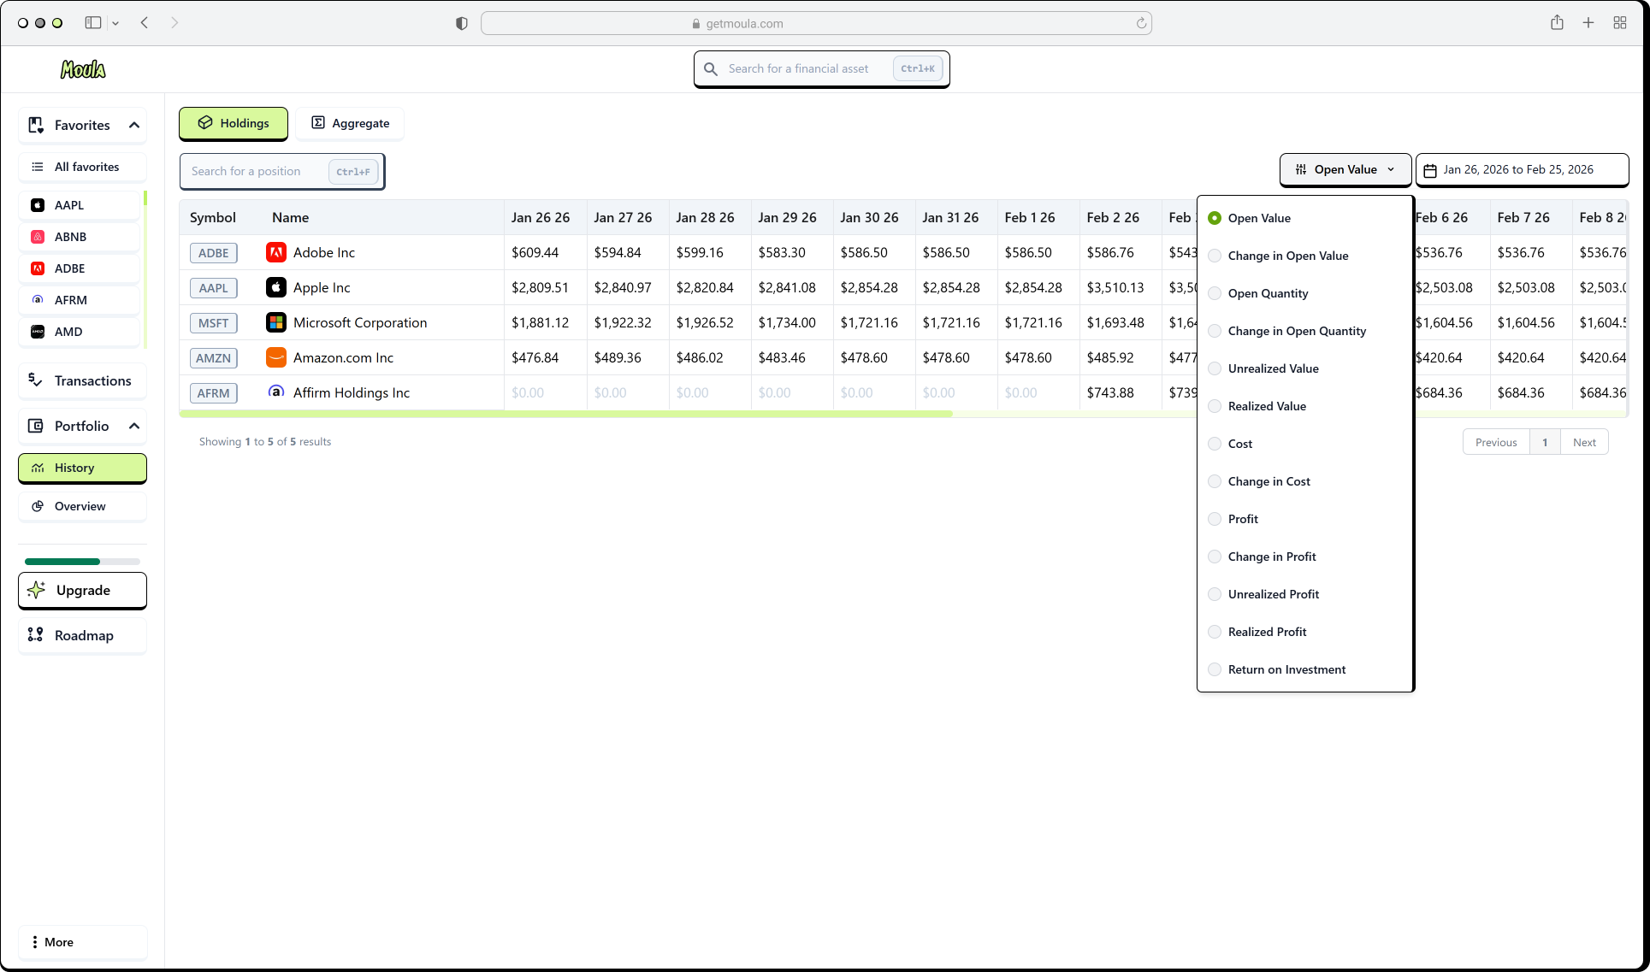
Task: Click the ABNB Airbnb favorite icon
Action: 38,237
